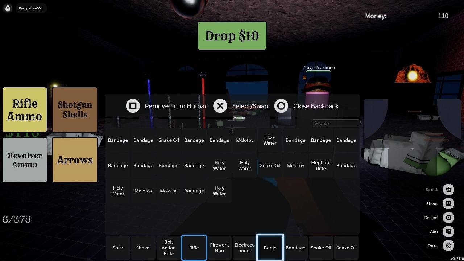Select the Electrocutioner hotbar slot
Screen dimensions: 464x261
(245, 248)
